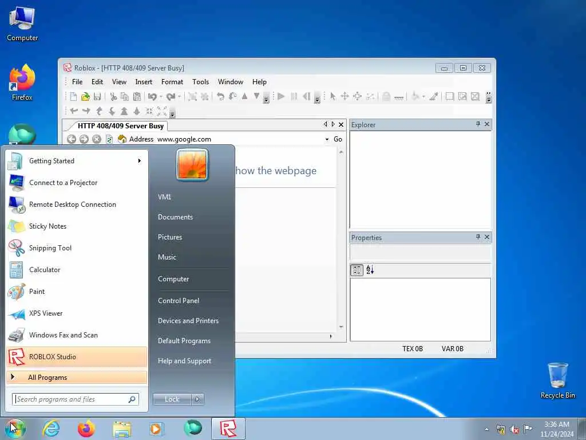This screenshot has width=586, height=440.
Task: Pin the Explorer panel
Action: point(478,124)
